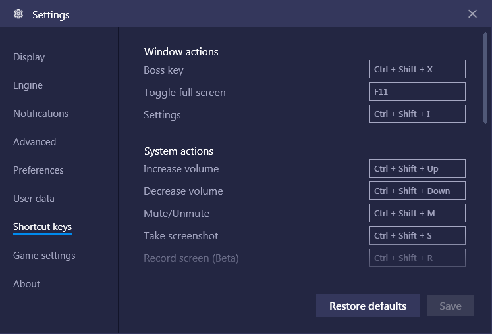Open the Display settings tab
Image resolution: width=492 pixels, height=334 pixels.
point(29,57)
